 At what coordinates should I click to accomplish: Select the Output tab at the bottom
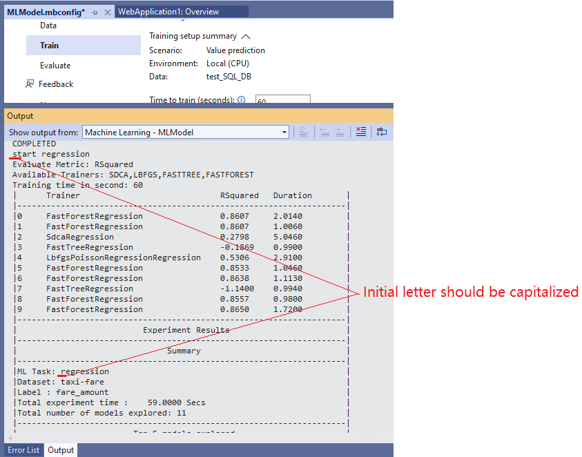61,449
